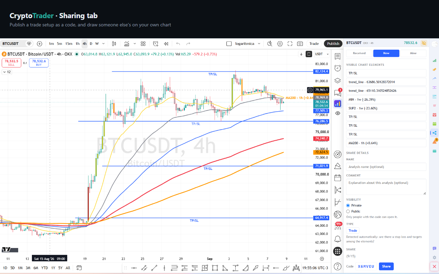
Task: Select Private visibility option
Action: click(x=348, y=206)
